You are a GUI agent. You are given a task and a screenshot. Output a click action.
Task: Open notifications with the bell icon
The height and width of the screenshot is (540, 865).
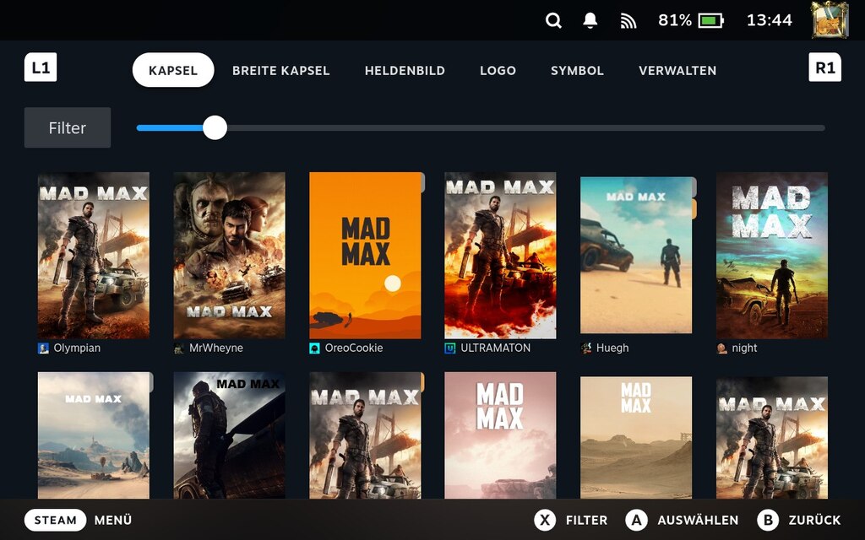click(x=590, y=19)
